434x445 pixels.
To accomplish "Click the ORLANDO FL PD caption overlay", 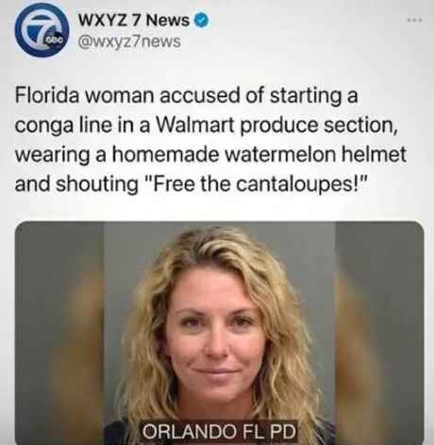I will pyautogui.click(x=219, y=431).
